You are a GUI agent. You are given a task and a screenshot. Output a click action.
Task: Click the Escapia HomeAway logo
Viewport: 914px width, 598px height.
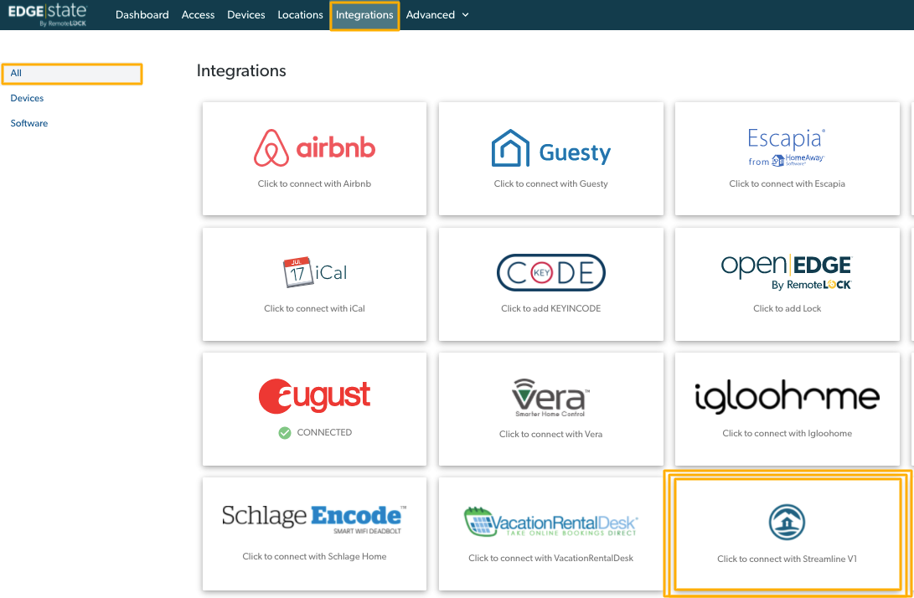point(787,147)
